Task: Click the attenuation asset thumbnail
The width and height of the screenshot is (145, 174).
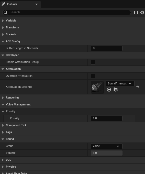Action: (97, 87)
